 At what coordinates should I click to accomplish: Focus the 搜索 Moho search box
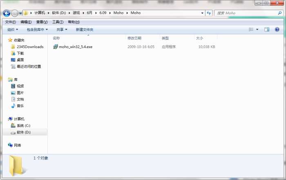tap(246, 13)
